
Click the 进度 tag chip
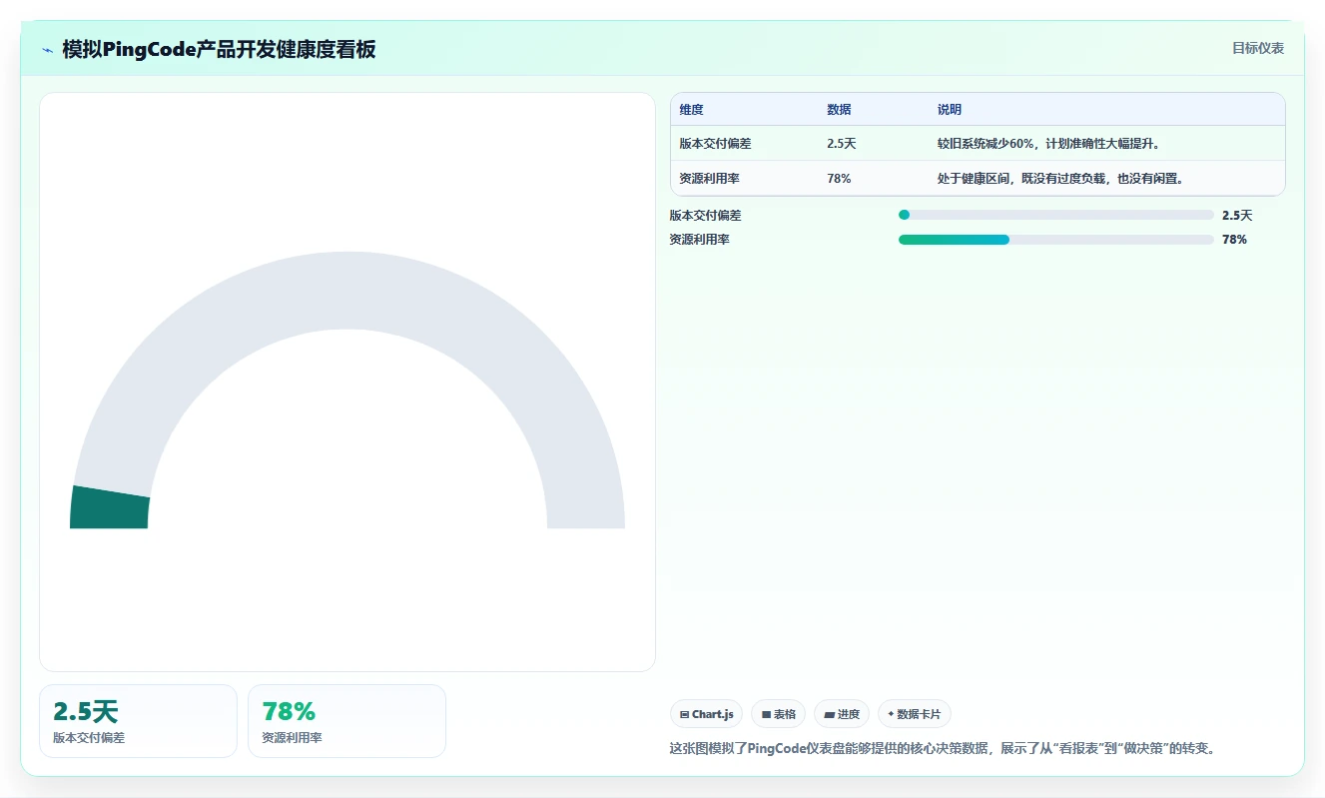tap(842, 714)
